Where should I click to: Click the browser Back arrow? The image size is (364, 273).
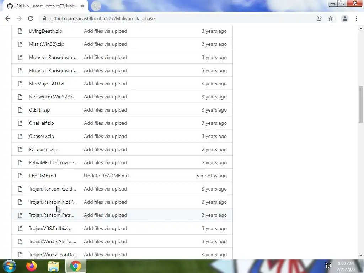(8, 18)
